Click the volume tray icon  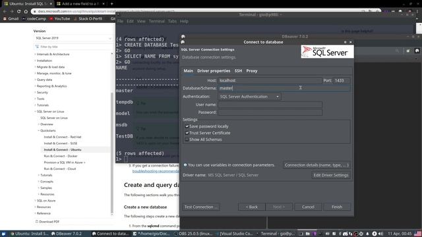click(x=380, y=234)
